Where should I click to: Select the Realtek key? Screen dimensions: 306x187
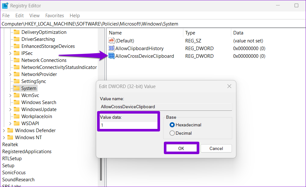[x=10, y=145]
